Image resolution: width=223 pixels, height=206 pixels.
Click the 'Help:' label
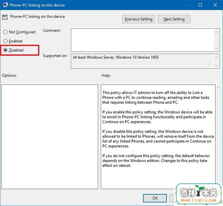[x=106, y=75]
